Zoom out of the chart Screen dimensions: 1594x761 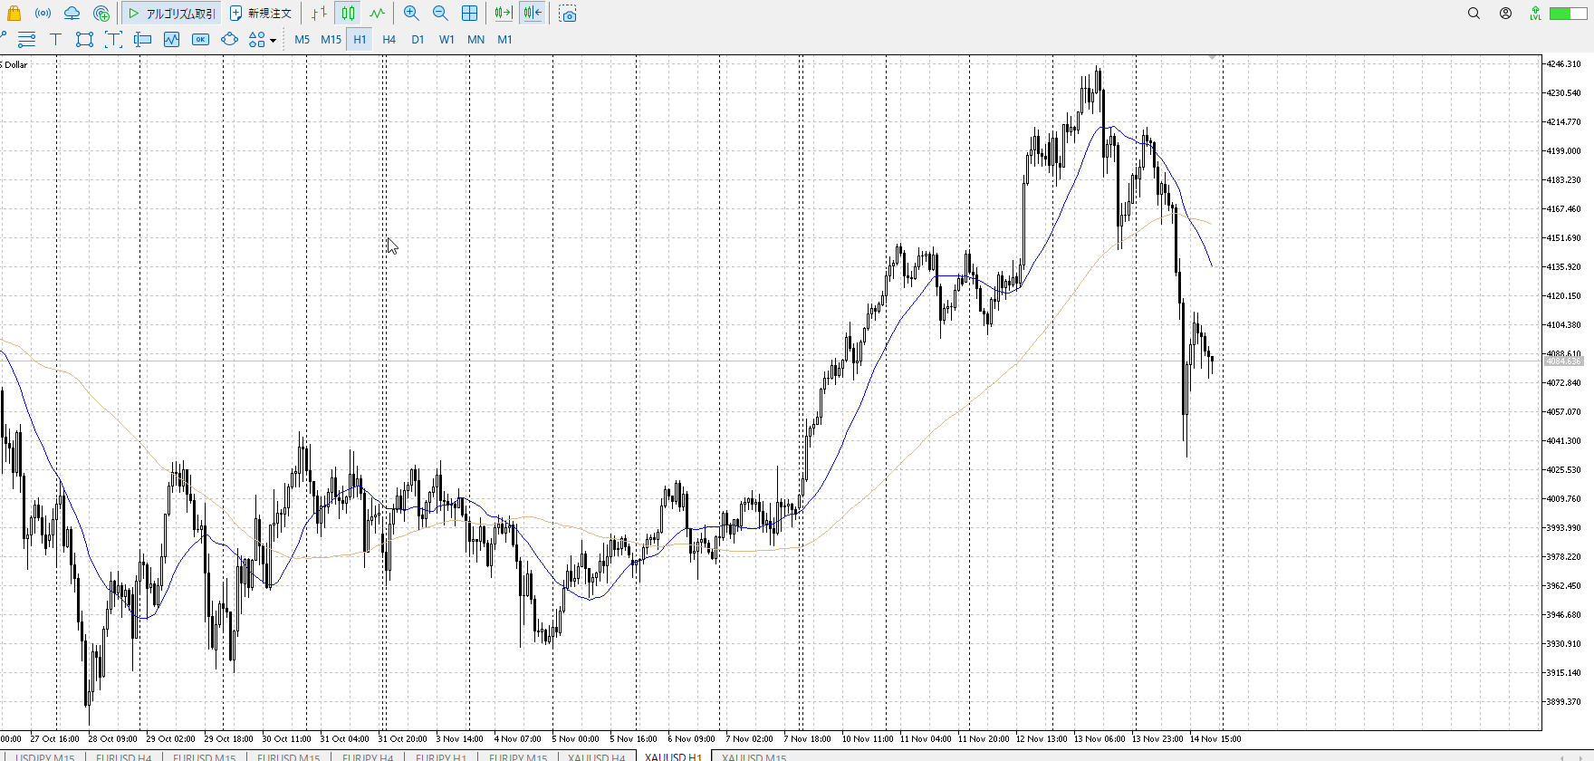tap(440, 14)
